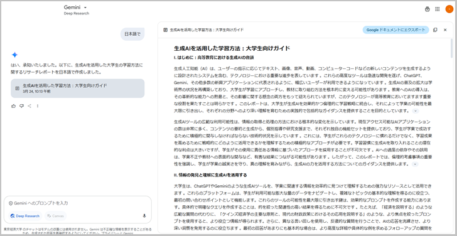This screenshot has width=457, height=236.
Task: Click the Deep Research subtitle under Gemini
Action: click(77, 13)
